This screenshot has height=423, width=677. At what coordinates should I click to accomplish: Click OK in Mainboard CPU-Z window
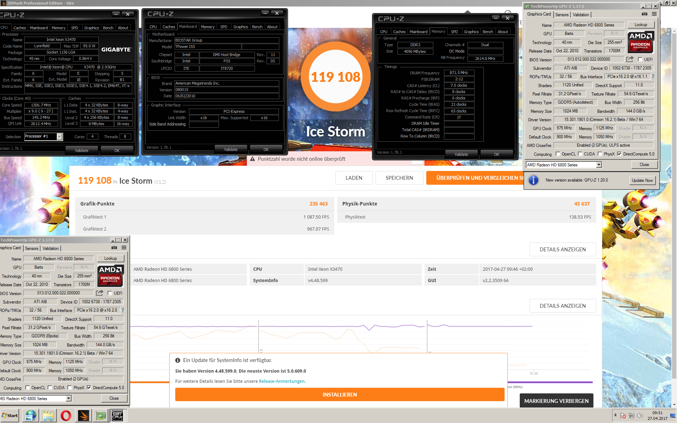click(x=266, y=149)
